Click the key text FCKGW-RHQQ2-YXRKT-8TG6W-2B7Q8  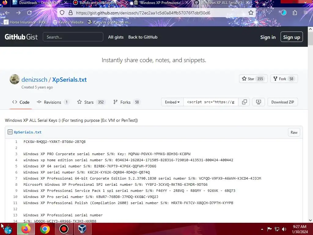(x=54, y=142)
